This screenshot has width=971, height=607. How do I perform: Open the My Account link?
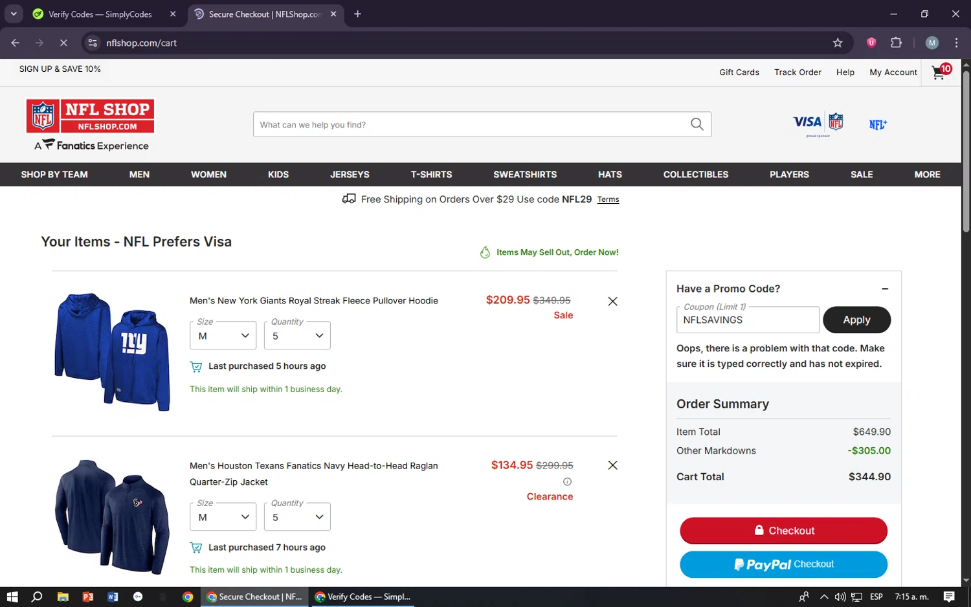tap(893, 72)
